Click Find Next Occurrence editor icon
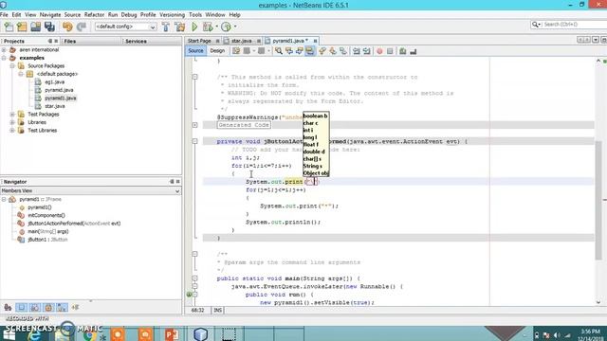The width and height of the screenshot is (607, 341). click(300, 51)
